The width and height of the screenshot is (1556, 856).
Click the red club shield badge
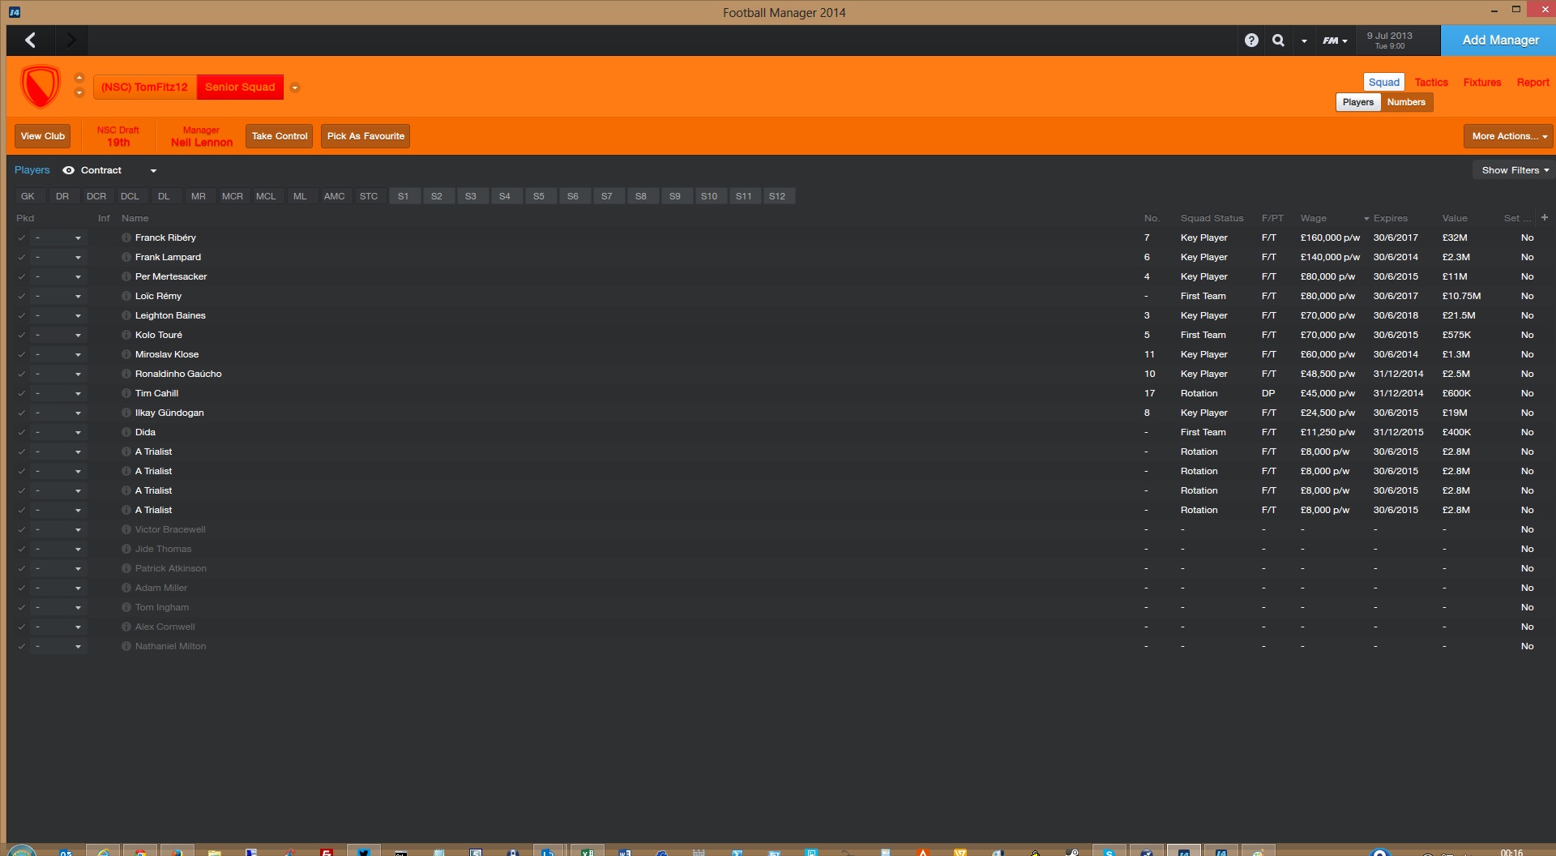[x=41, y=86]
